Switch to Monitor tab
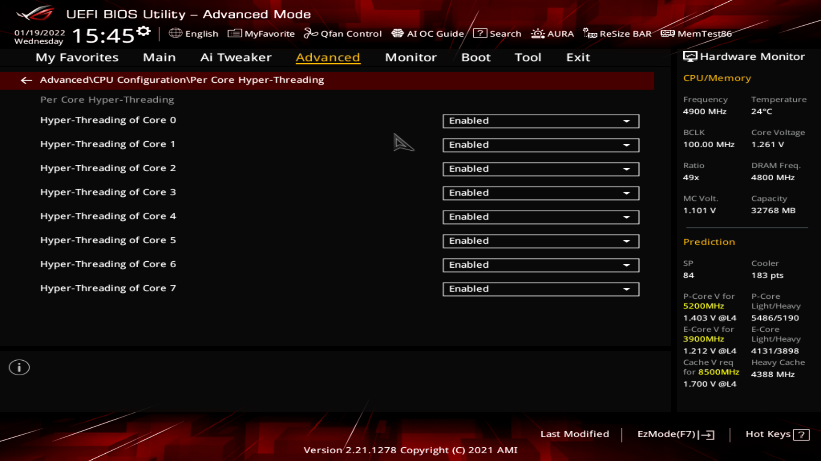This screenshot has height=461, width=821. click(410, 57)
